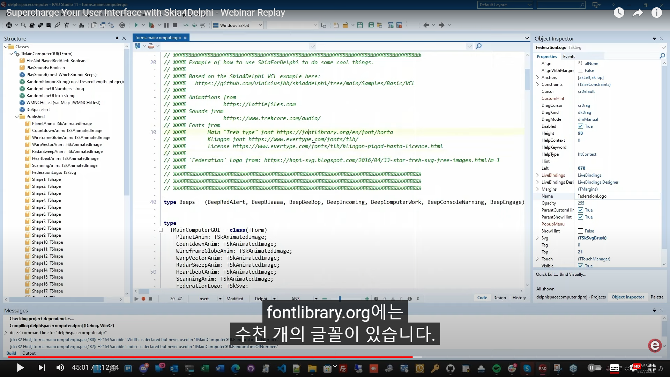
Task: Open delphispacecomputer.dproj - Projects tab
Action: click(571, 297)
